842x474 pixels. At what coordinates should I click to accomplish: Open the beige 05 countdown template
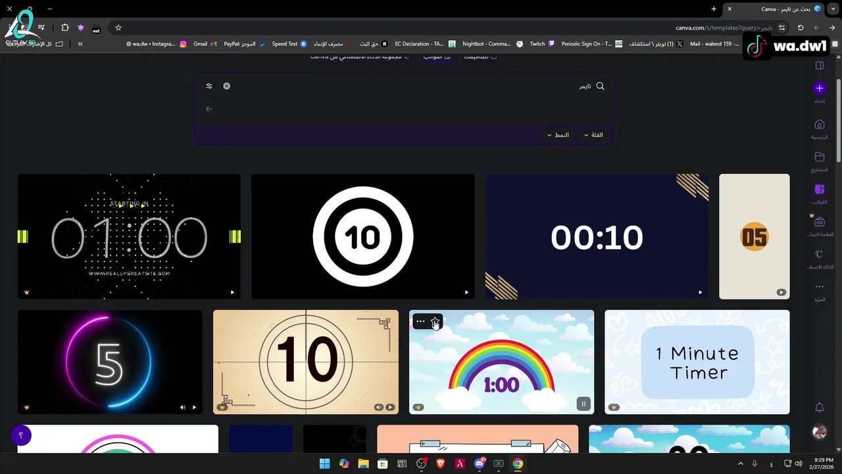tap(754, 236)
